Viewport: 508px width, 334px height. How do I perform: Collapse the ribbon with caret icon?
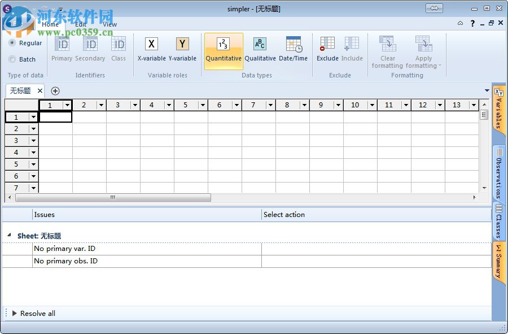coord(461,23)
